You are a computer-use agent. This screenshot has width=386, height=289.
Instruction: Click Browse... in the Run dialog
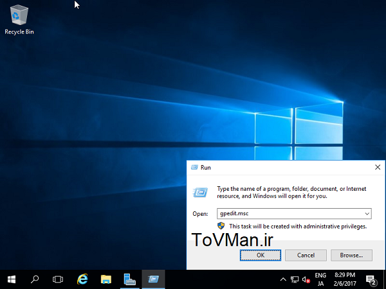coord(351,256)
